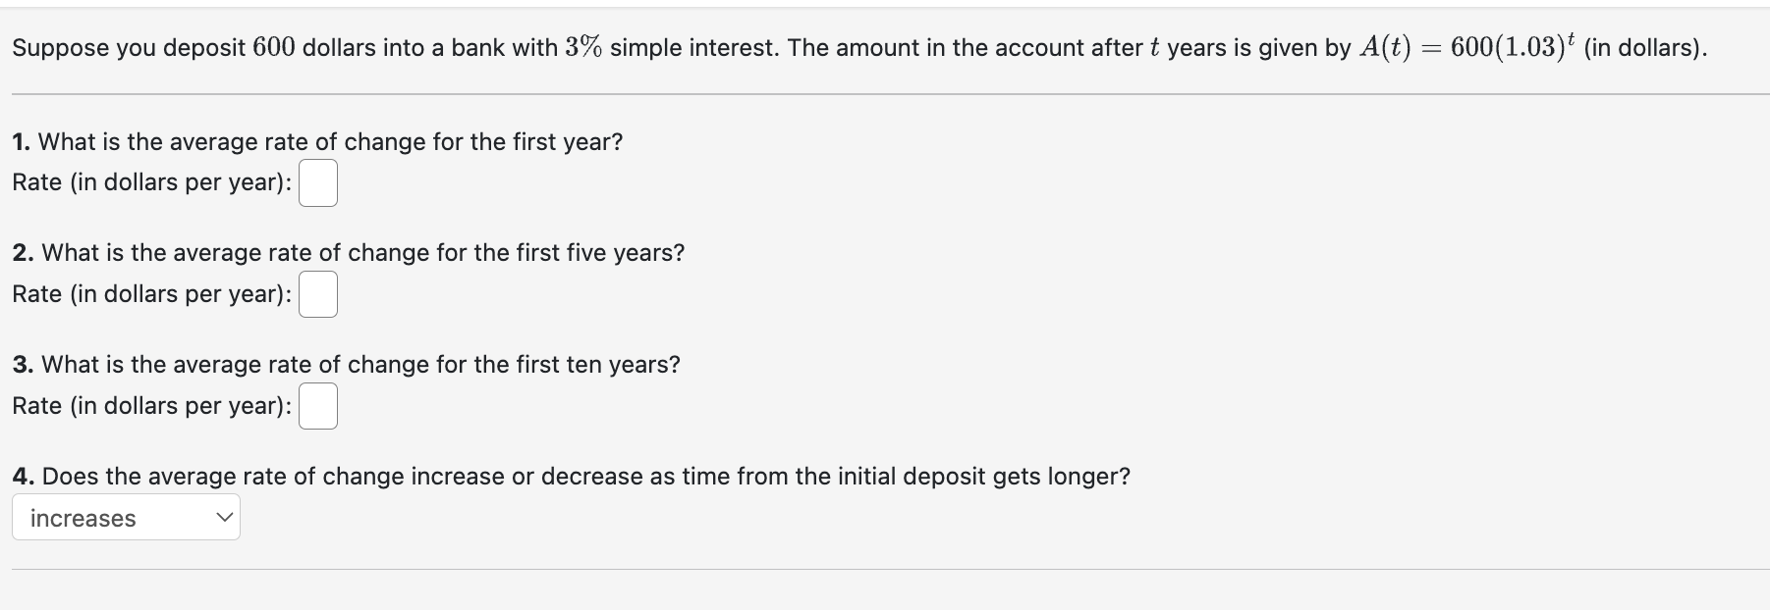Select the first ten years rate field
Image resolution: width=1770 pixels, height=610 pixels.
(x=318, y=406)
